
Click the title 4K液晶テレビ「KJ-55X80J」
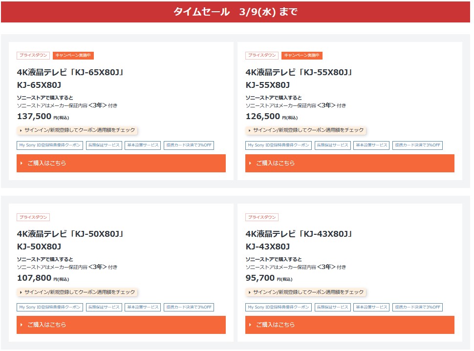tap(299, 73)
